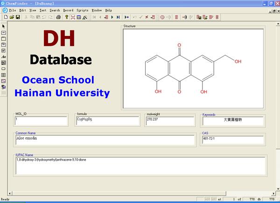Click the ChemFinder menu bar document icon

point(5,10)
